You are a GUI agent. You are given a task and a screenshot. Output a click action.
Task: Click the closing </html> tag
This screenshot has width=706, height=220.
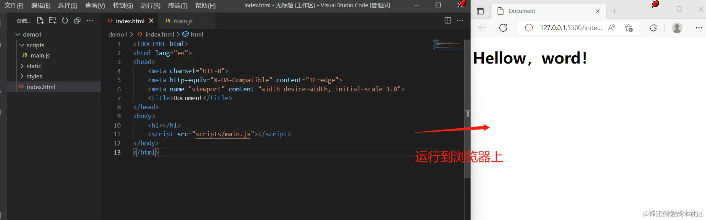click(x=146, y=152)
